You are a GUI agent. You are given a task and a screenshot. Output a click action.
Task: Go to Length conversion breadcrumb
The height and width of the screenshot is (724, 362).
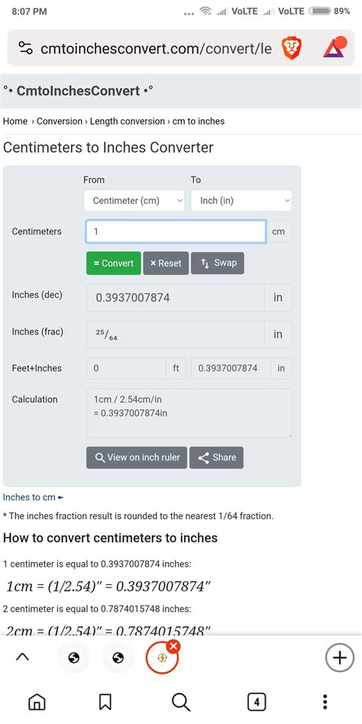tap(127, 121)
